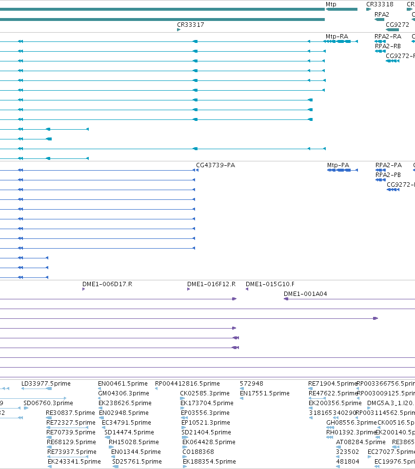This screenshot has width=415, height=469.
Task: Click the Mtp-RA transcript exon glyph
Action: click(341, 41)
